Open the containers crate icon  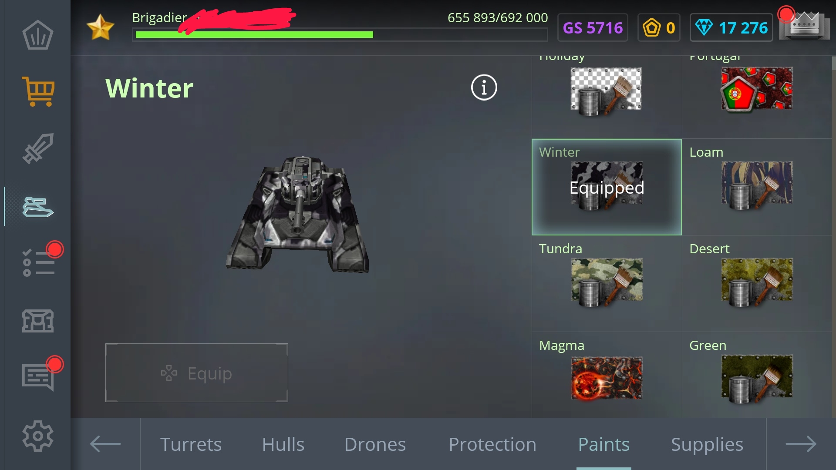pyautogui.click(x=38, y=321)
